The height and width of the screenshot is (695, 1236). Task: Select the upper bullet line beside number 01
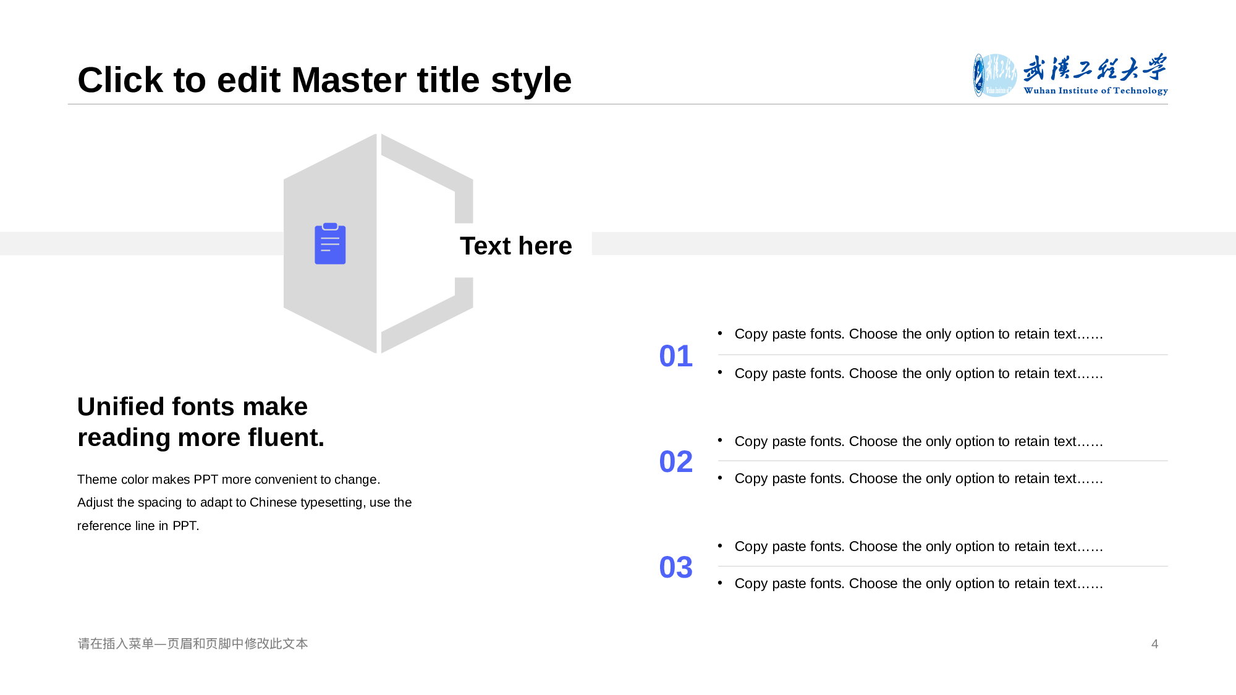pyautogui.click(x=918, y=334)
